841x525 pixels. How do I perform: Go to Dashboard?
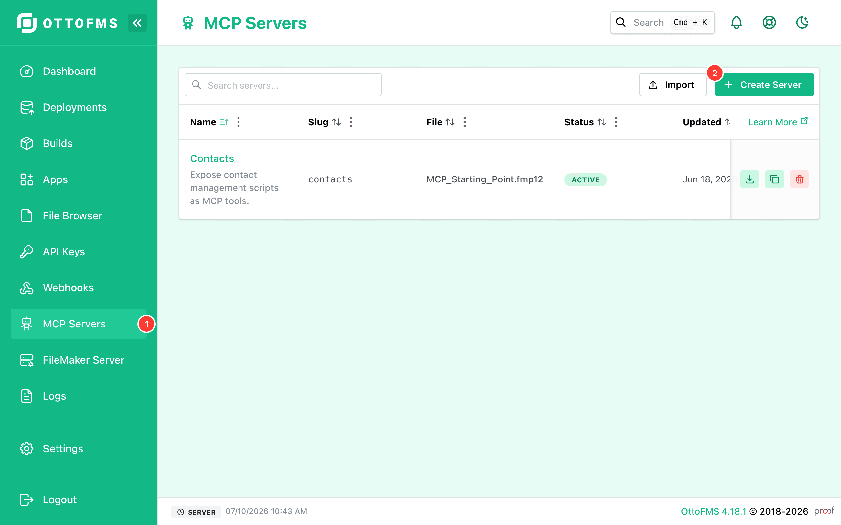[x=79, y=71]
